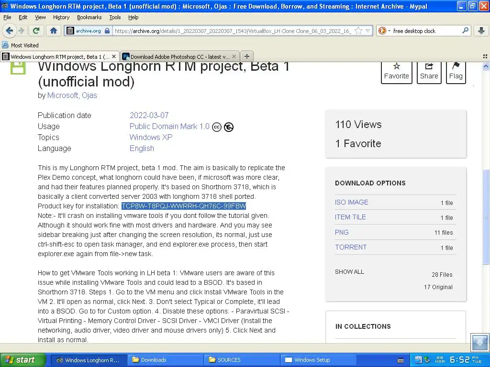Open the PNG download option
490x367 pixels.
(x=342, y=233)
